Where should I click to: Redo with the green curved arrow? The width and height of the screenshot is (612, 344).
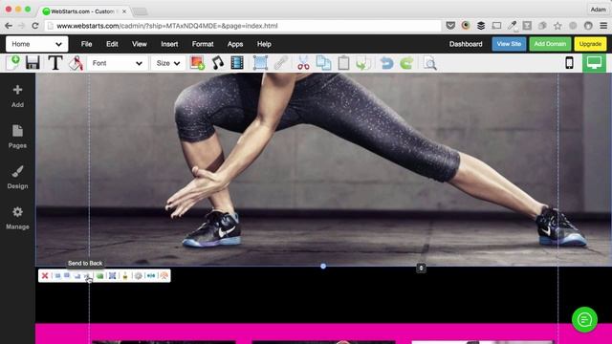406,63
